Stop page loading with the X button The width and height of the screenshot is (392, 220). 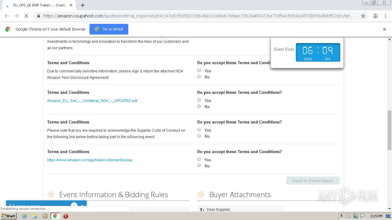click(x=26, y=16)
